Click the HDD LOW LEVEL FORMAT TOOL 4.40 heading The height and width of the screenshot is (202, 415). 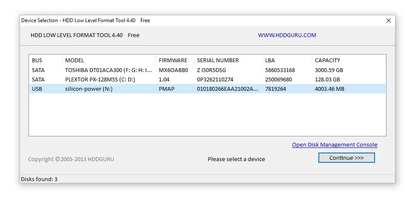[77, 35]
